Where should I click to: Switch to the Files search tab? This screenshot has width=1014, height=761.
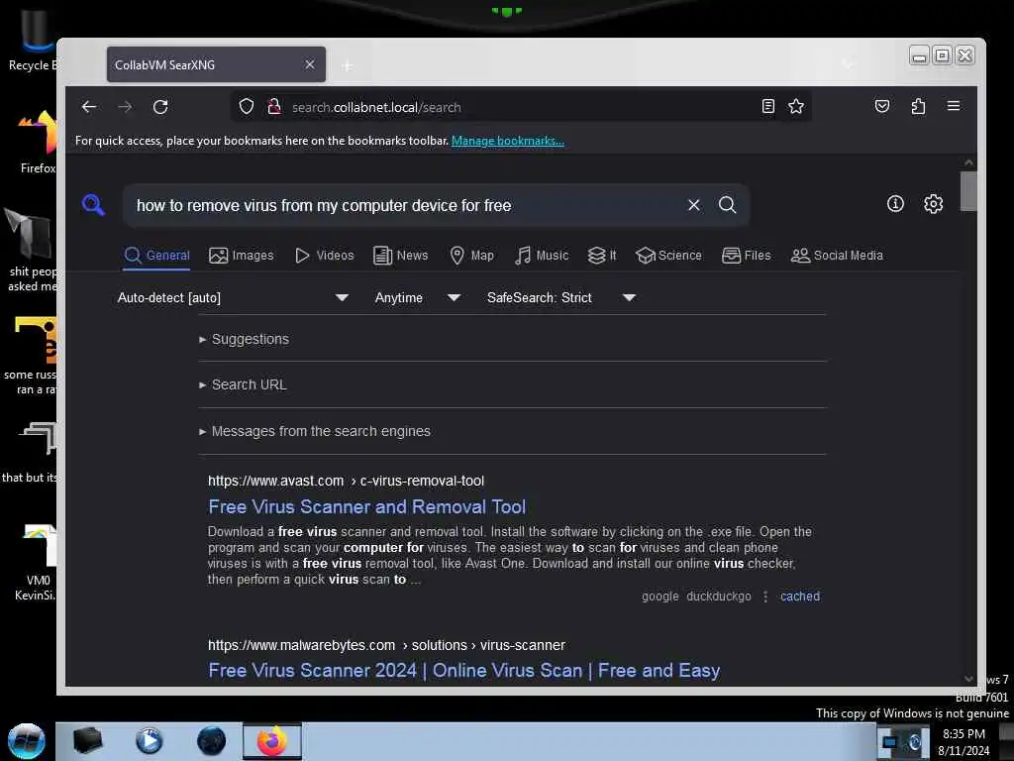(747, 256)
